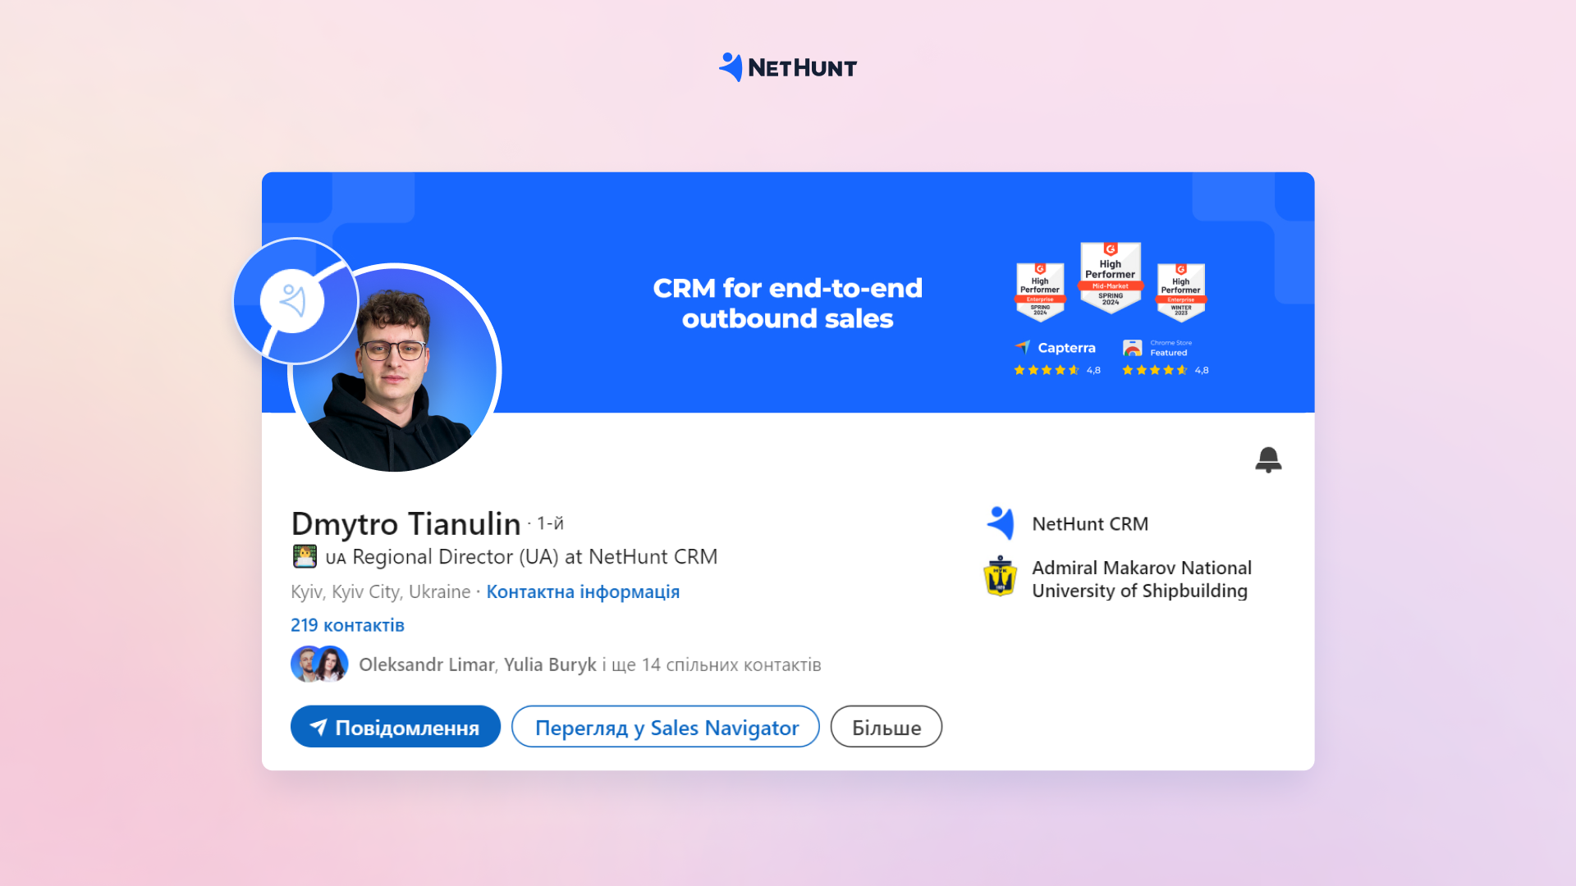The image size is (1576, 886).
Task: Click the Admiral Makarov university crest icon
Action: (x=1000, y=577)
